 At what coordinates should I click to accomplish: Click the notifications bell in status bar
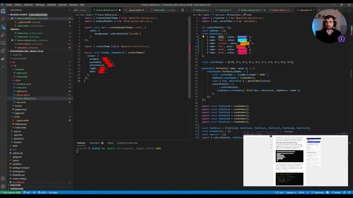350,193
